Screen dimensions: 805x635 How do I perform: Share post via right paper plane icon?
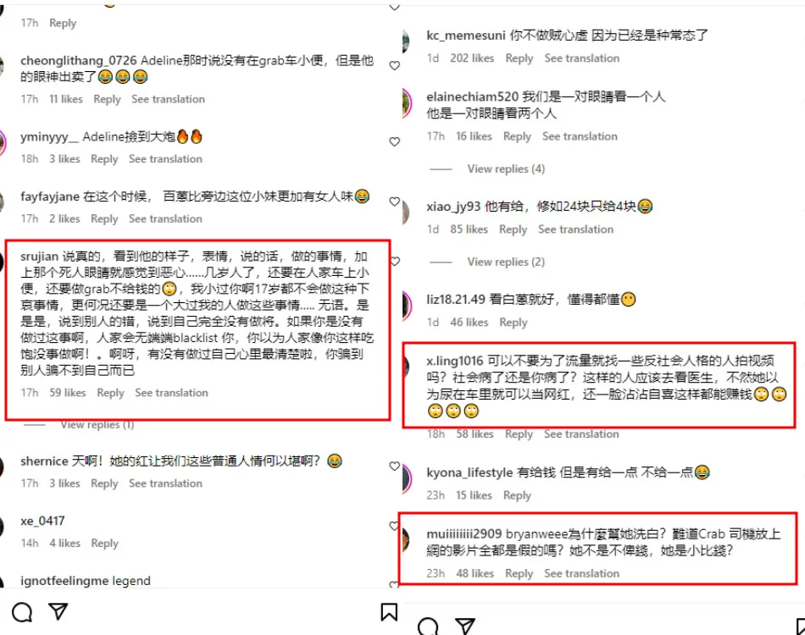(465, 626)
